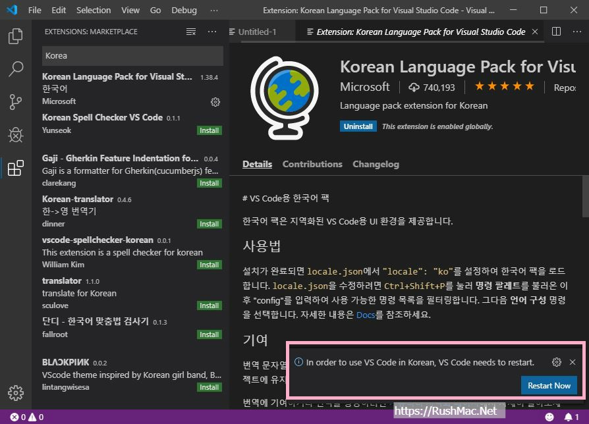Click publisher name William Kim

click(x=63, y=265)
